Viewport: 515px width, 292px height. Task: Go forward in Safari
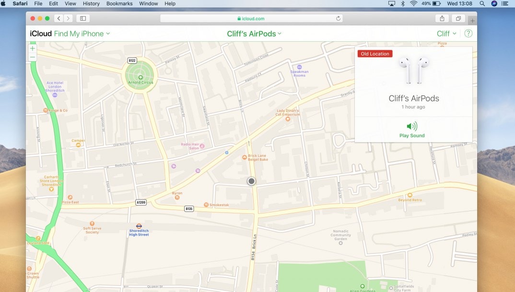68,18
